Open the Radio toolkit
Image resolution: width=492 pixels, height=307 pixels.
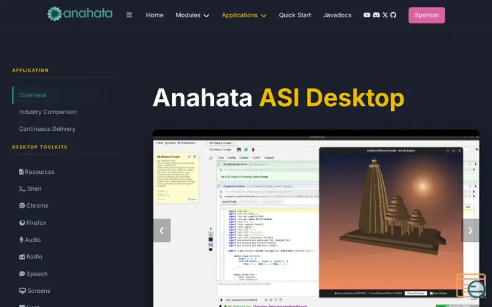point(30,257)
